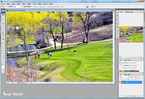Open the Workspace dropdown
The width and height of the screenshot is (145, 99).
click(93, 7)
